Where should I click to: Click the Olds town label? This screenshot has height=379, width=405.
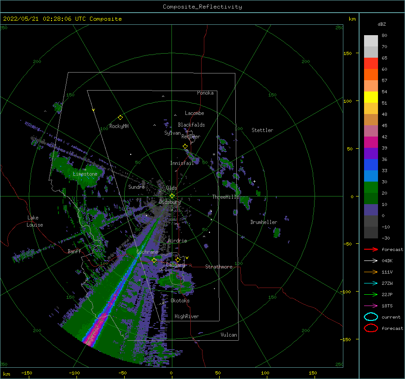[x=171, y=188]
